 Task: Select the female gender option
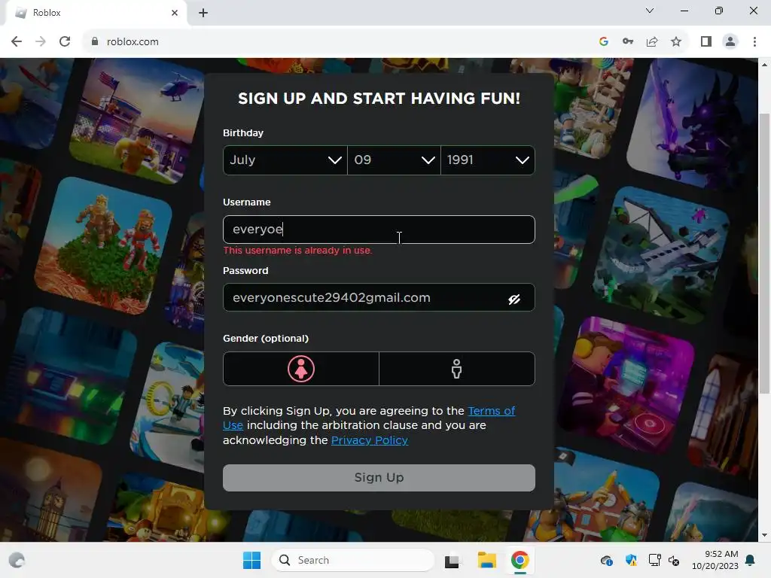[x=301, y=369]
